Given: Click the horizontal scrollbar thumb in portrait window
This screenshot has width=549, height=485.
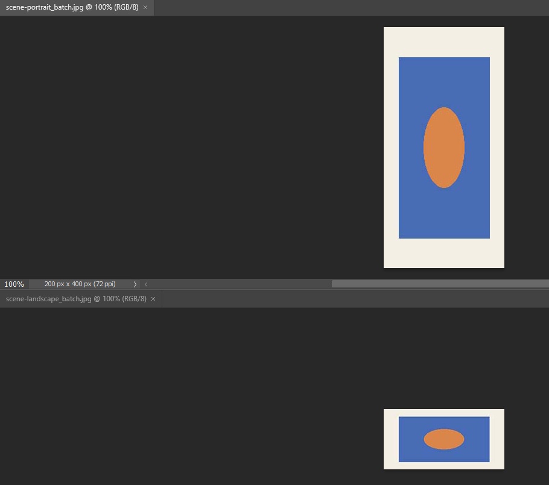Looking at the screenshot, I should coord(440,284).
